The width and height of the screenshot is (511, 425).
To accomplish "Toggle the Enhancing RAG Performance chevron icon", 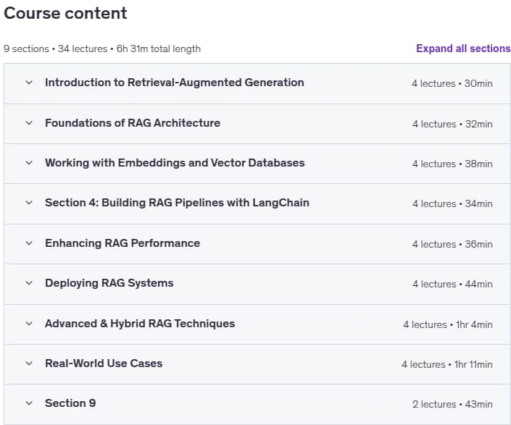I will tap(29, 243).
